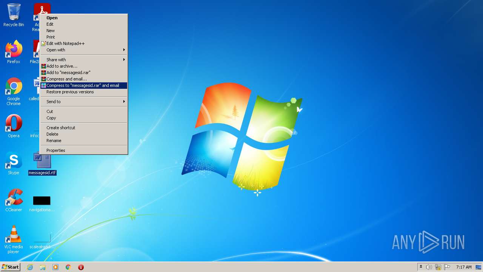Screen dimensions: 483x272
Task: Show hidden tray icons arrow
Action: 421,267
